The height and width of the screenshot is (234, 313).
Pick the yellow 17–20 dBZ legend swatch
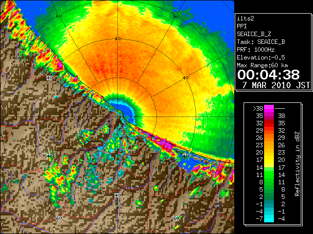269,160
